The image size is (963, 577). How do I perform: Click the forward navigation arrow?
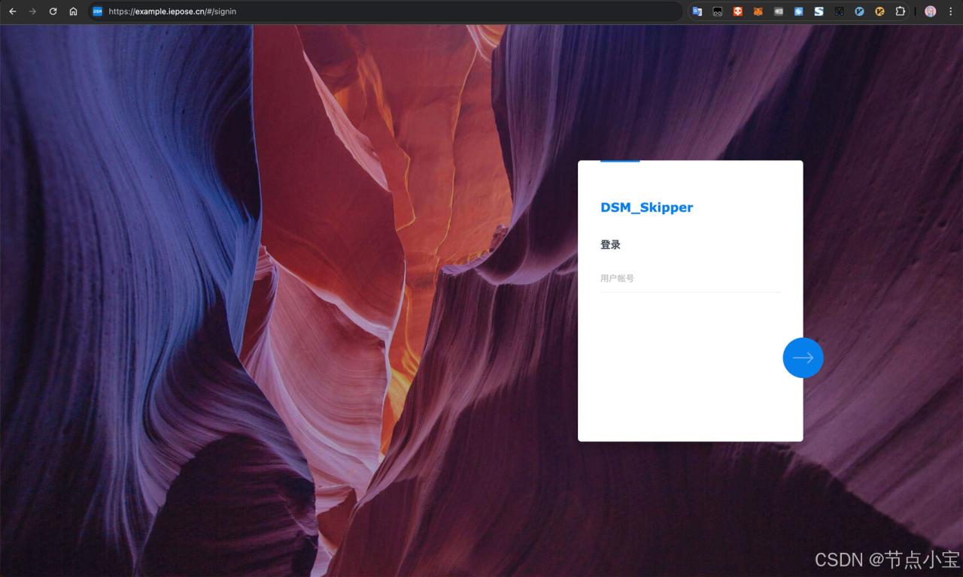click(32, 11)
